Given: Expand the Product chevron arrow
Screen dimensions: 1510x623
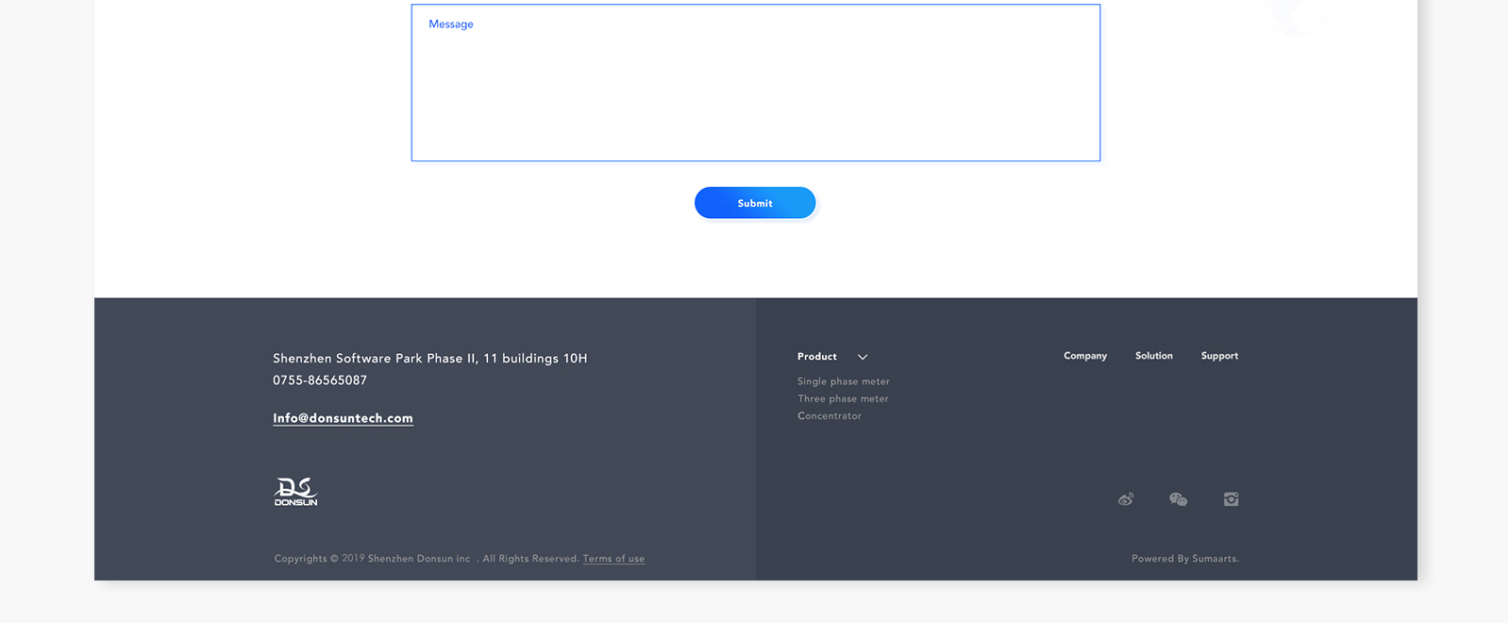Looking at the screenshot, I should pos(863,357).
